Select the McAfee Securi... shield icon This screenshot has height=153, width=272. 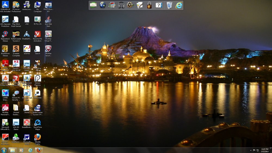click(x=48, y=51)
